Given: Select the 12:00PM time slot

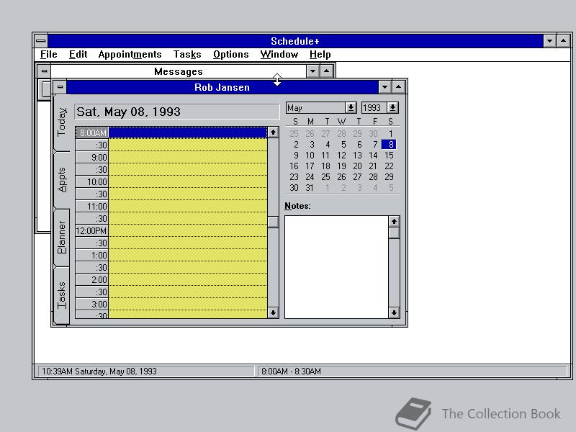Looking at the screenshot, I should (x=171, y=230).
